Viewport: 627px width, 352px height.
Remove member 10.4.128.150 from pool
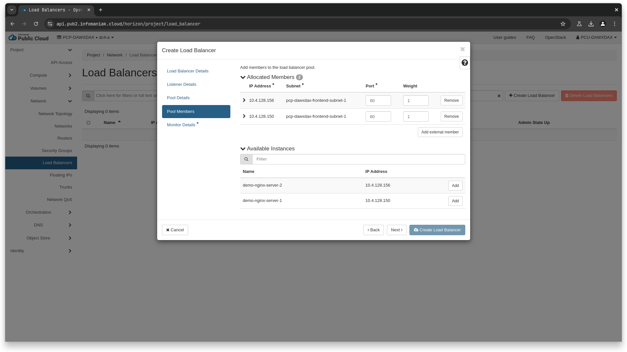click(452, 116)
